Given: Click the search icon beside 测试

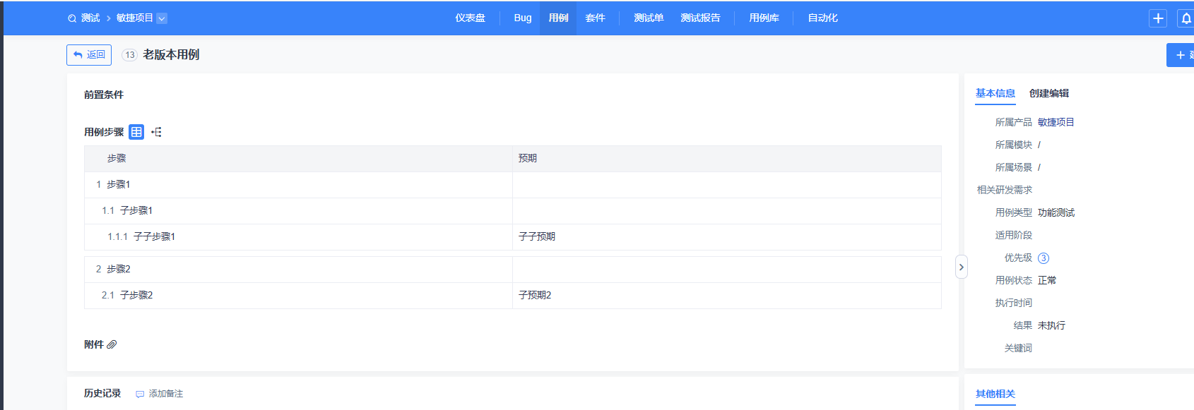Looking at the screenshot, I should tap(72, 18).
